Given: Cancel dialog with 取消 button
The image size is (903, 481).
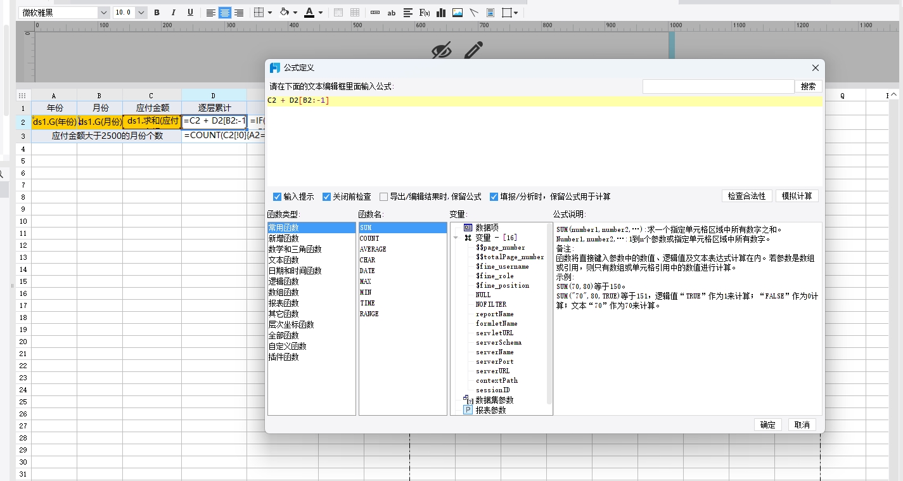Looking at the screenshot, I should (x=802, y=425).
